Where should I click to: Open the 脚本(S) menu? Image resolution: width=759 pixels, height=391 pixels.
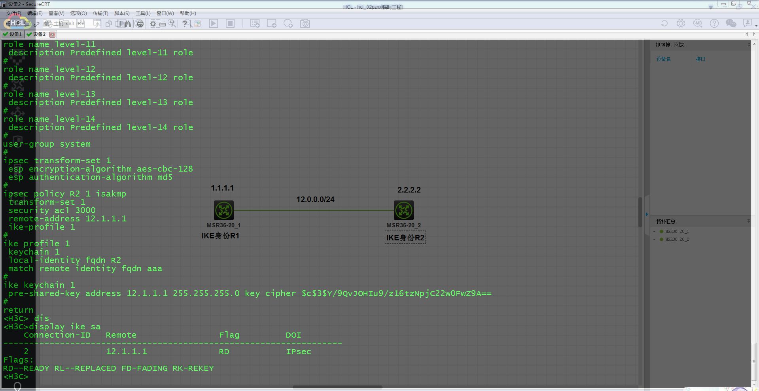click(122, 13)
